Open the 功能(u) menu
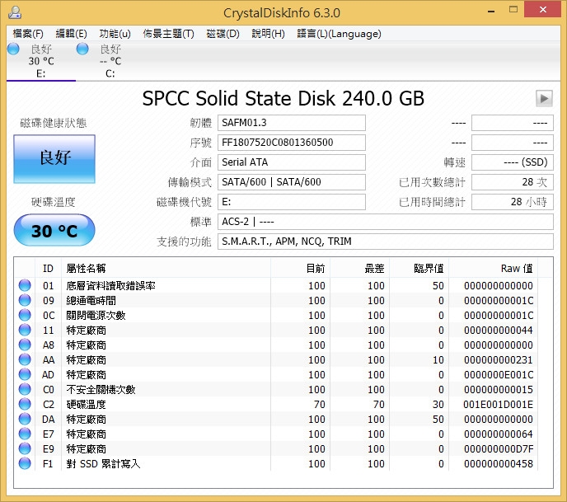Viewport: 567px width, 502px height. tap(115, 34)
